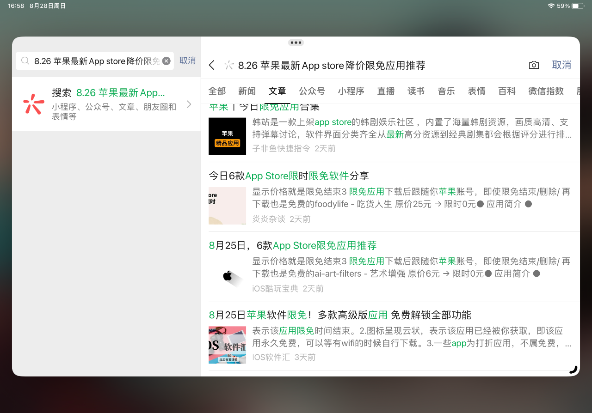The image size is (592, 413).
Task: Open article 8月25日苹果软件限免！多款高级版应用
Action: point(340,315)
